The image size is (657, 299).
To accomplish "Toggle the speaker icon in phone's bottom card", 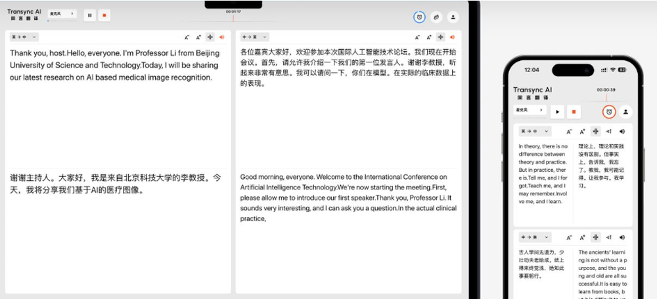I will [622, 237].
